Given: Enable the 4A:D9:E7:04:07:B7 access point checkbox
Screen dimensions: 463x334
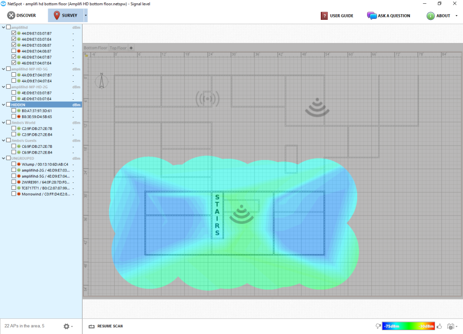Looking at the screenshot, I should tap(14, 75).
